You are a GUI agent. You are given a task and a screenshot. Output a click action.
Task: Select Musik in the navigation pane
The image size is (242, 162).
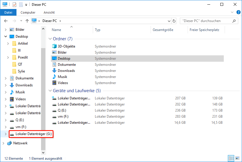click(20, 92)
